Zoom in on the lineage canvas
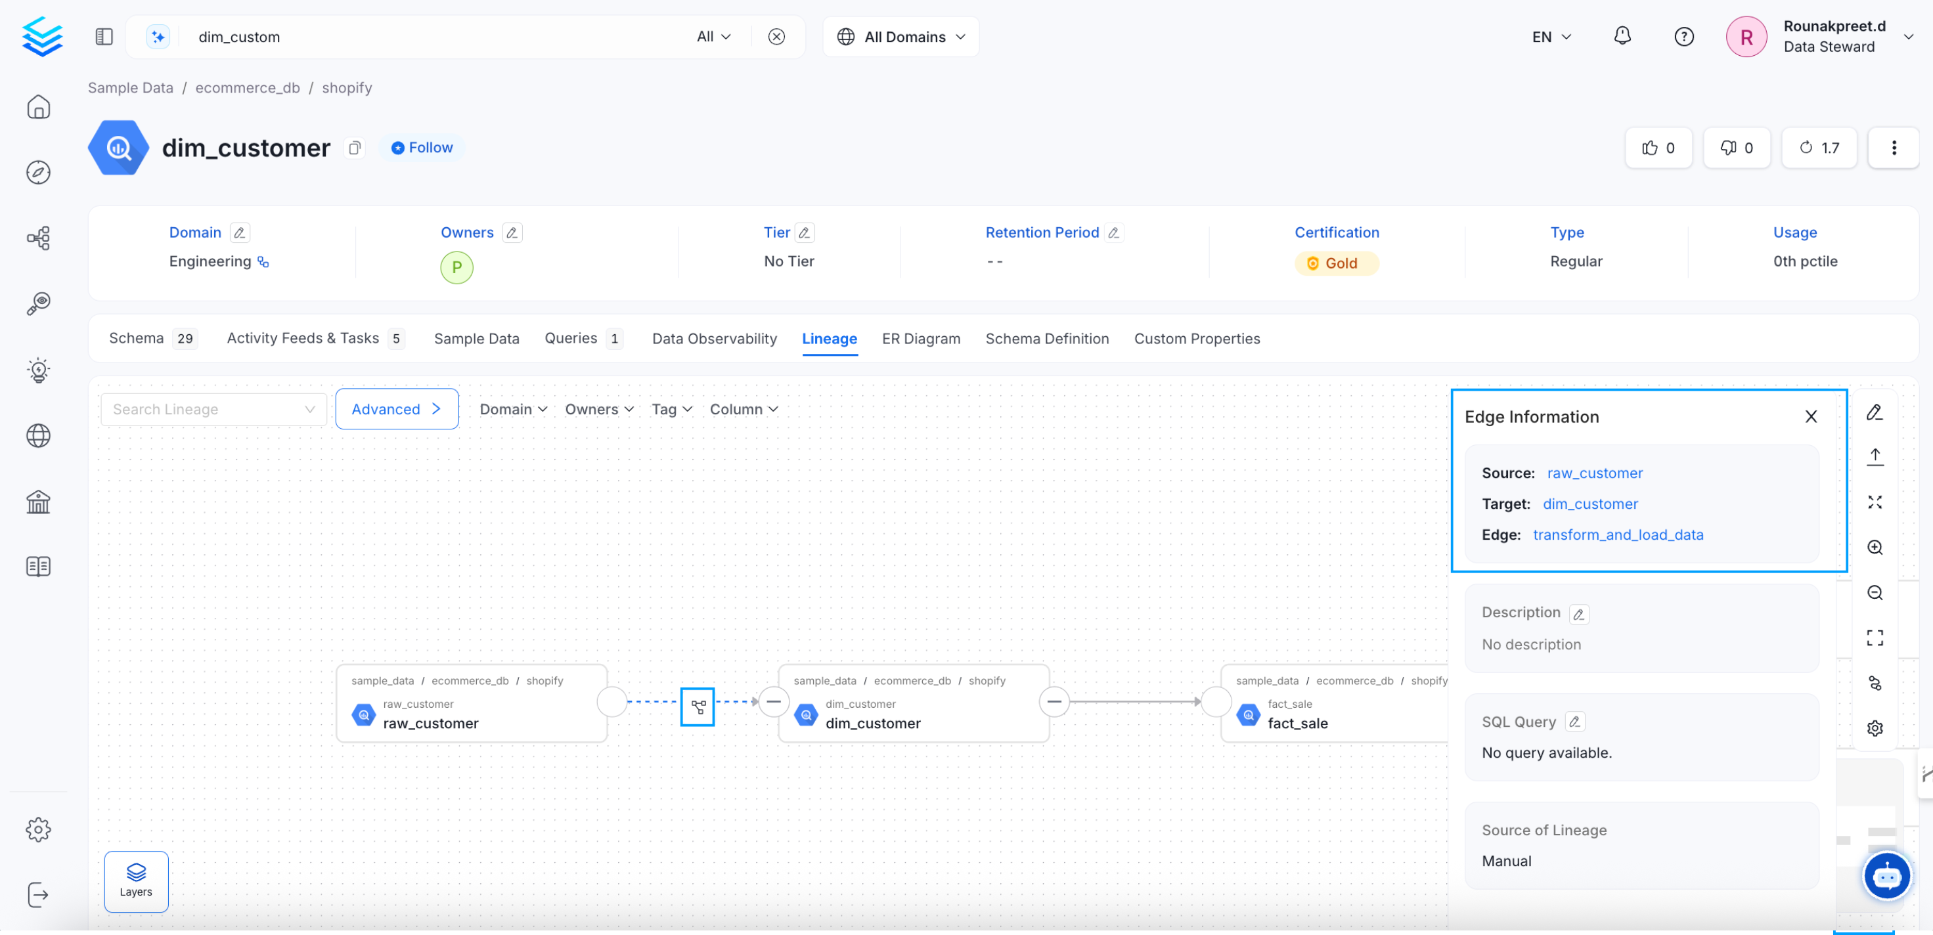1933x935 pixels. point(1875,547)
